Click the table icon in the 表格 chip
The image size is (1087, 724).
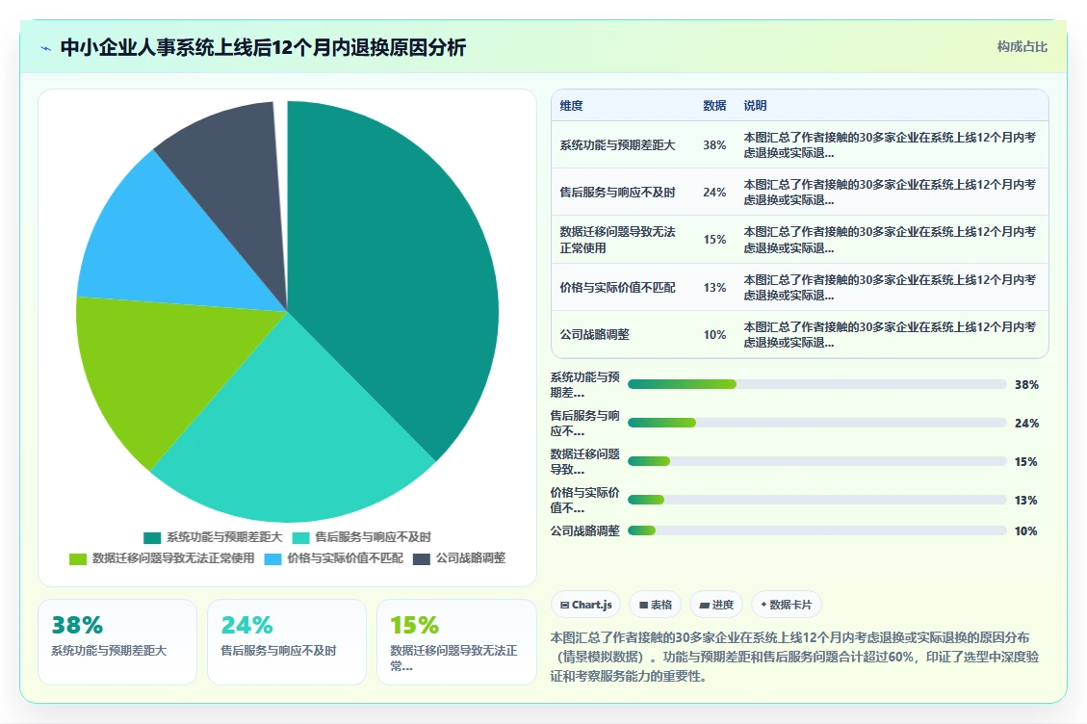[643, 605]
